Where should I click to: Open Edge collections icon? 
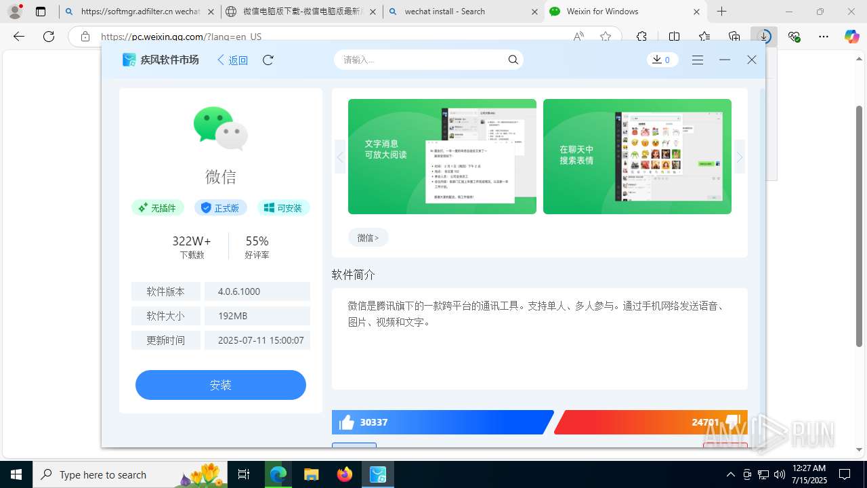click(734, 37)
